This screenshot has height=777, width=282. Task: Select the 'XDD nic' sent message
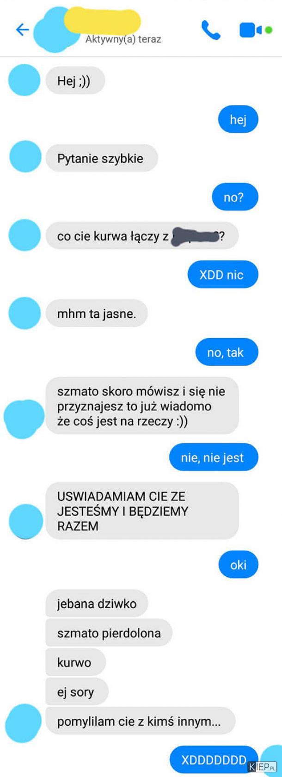(223, 275)
